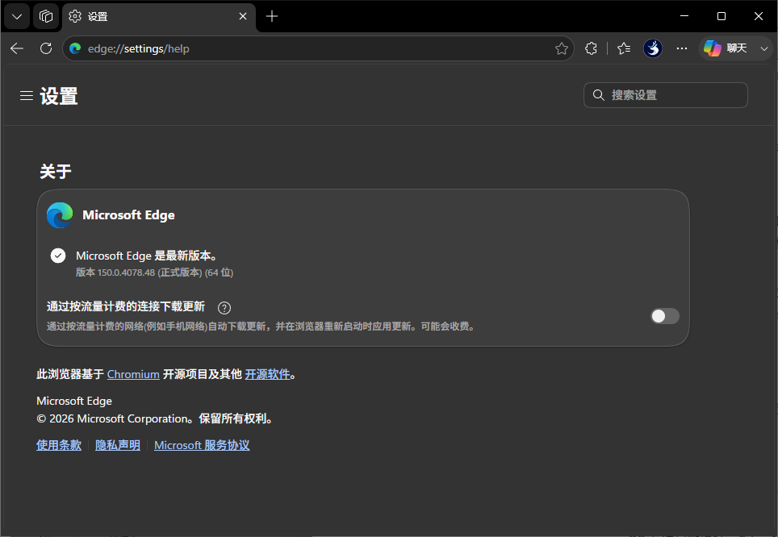This screenshot has width=778, height=537.
Task: Click the 设置 page title
Action: [59, 96]
